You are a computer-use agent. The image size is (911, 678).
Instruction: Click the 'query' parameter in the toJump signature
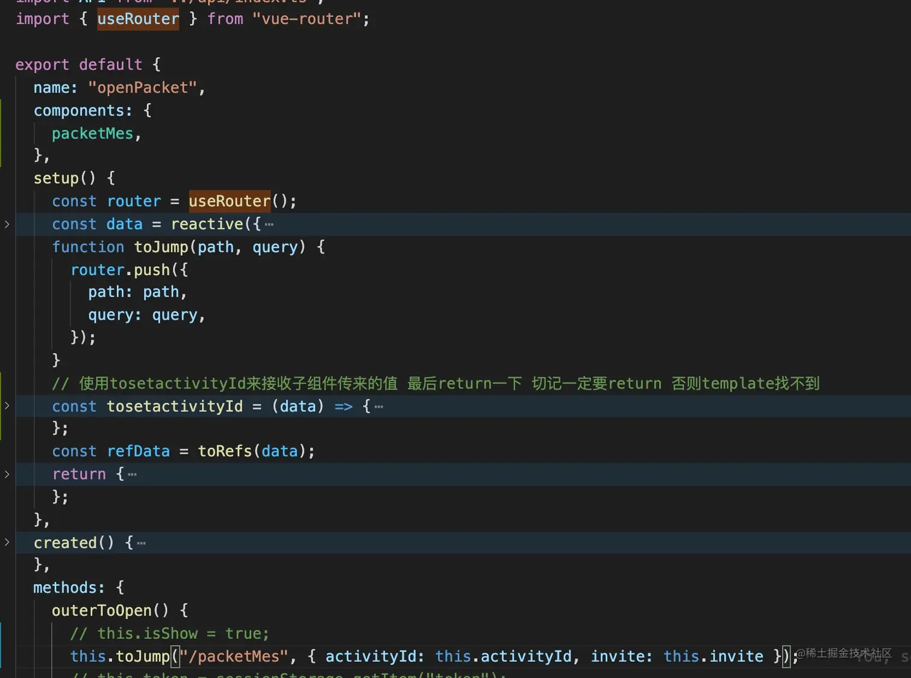click(x=275, y=247)
